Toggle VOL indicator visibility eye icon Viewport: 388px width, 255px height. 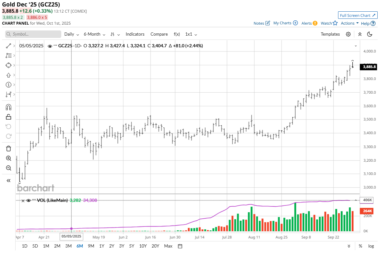[x=29, y=201]
